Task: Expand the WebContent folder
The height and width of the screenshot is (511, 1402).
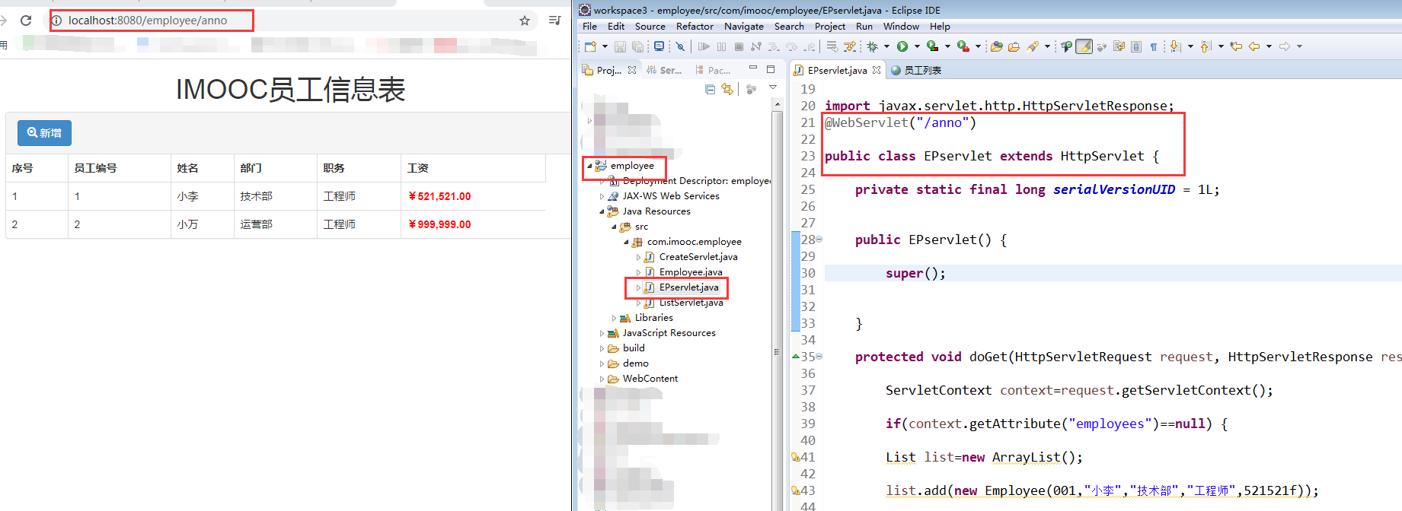Action: coord(602,379)
